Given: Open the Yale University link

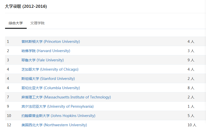Looking at the screenshot, I should pos(43,60).
